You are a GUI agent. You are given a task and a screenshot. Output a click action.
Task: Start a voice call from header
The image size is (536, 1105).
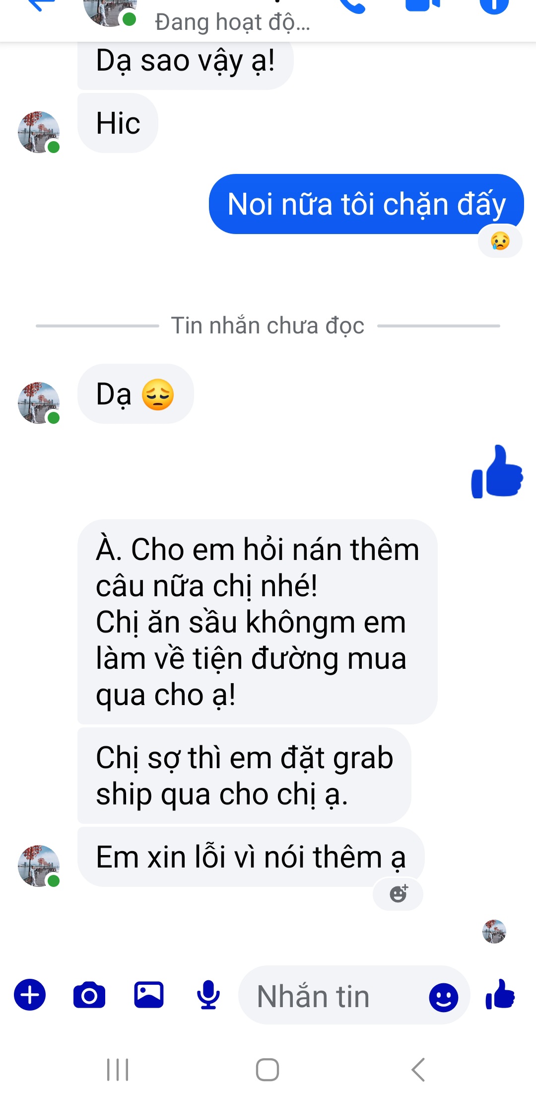352,6
